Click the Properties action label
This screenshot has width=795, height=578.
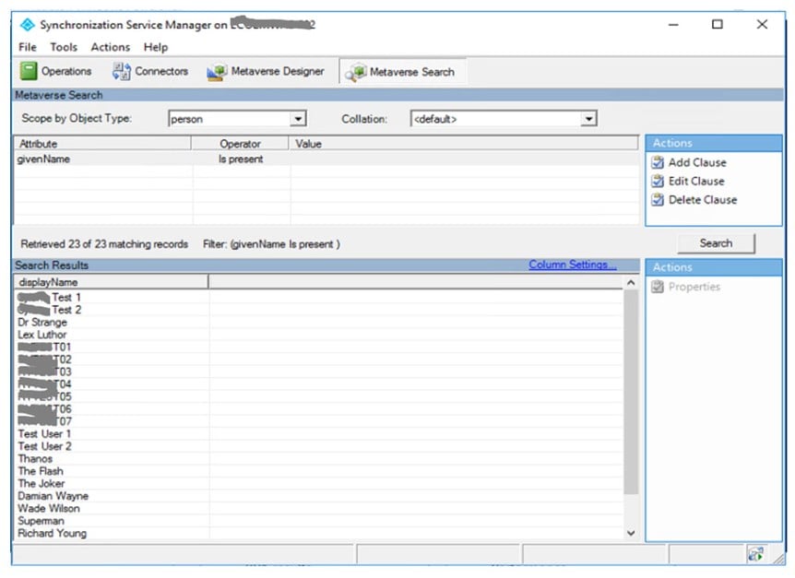click(x=694, y=287)
